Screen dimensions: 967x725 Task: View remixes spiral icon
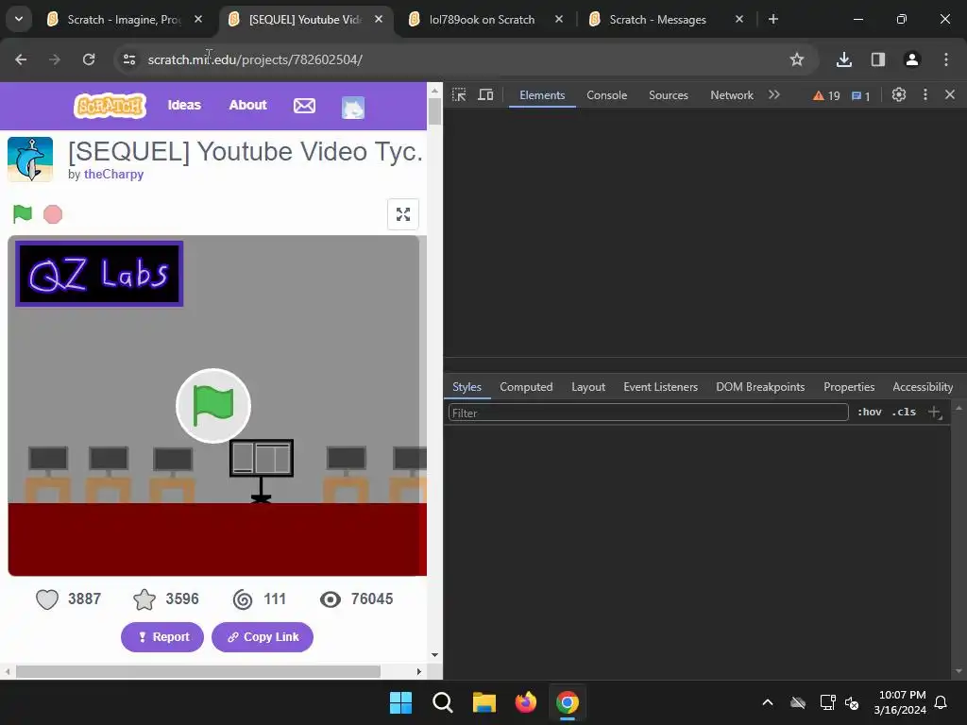(x=243, y=599)
